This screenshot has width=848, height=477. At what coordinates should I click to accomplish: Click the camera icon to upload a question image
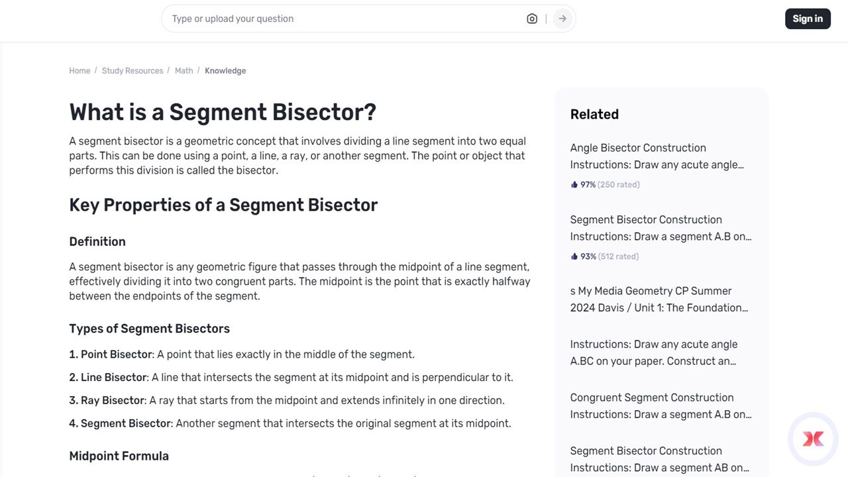point(532,19)
